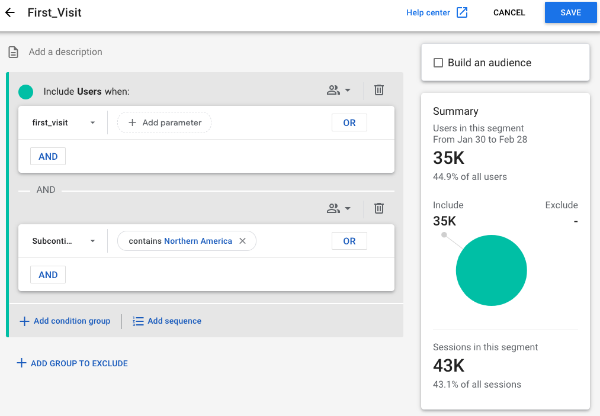Click 'From Jan 30 to Feb 28' text
Image resolution: width=600 pixels, height=416 pixels.
[480, 140]
